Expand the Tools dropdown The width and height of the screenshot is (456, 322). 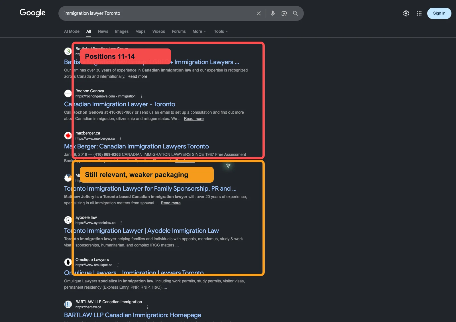221,31
